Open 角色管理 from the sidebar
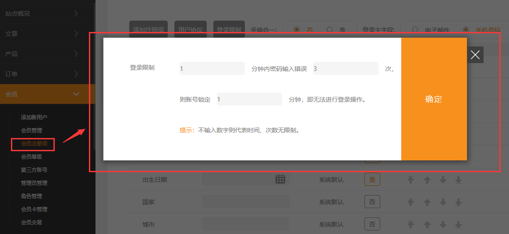The image size is (509, 234). coord(32,196)
